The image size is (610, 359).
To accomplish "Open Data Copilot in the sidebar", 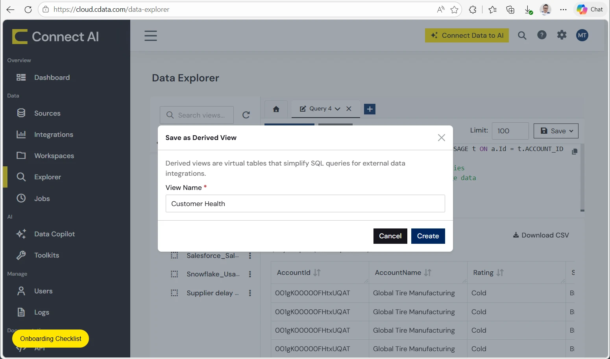I will pos(54,234).
